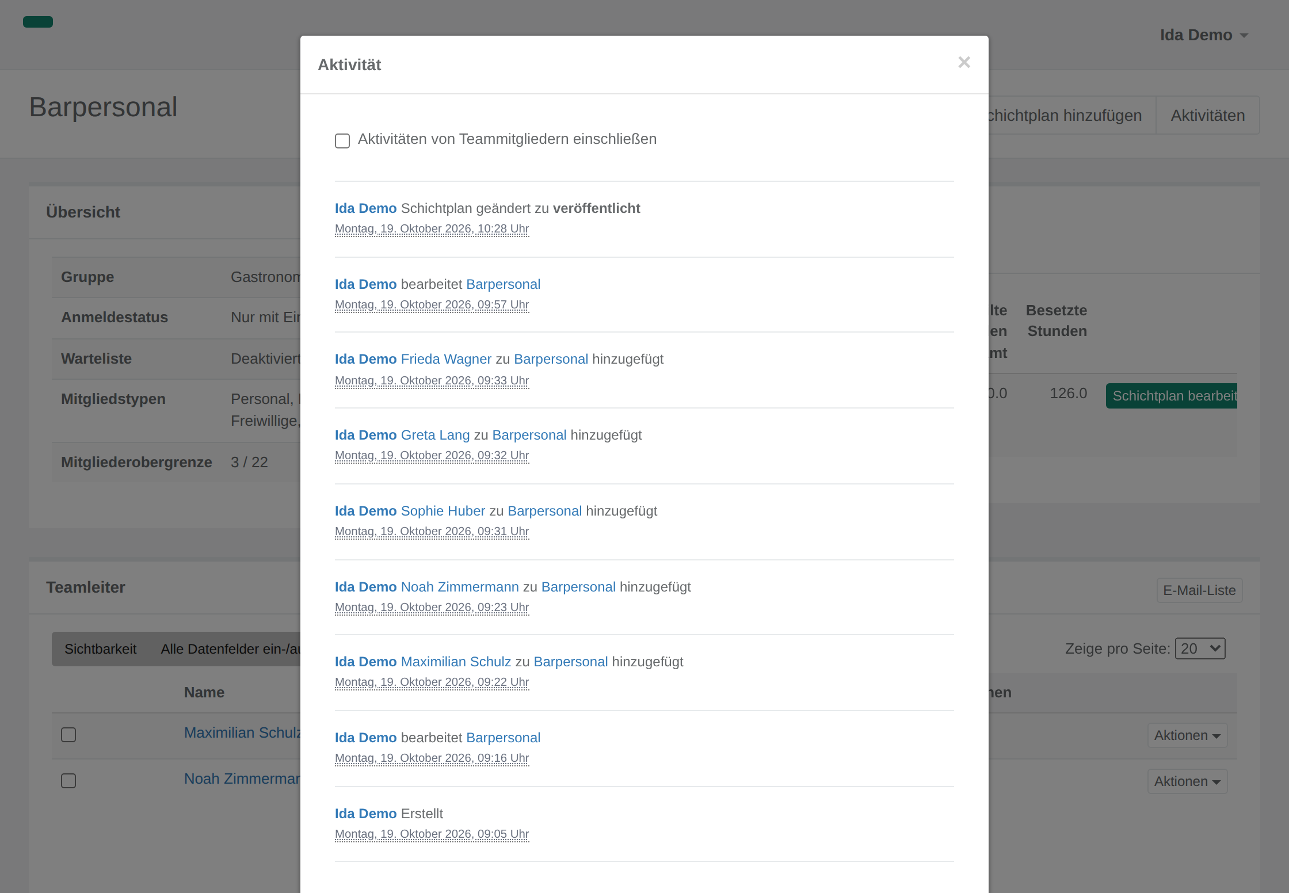The image size is (1289, 893).
Task: Open Zeige pro Seite dropdown showing 20
Action: 1200,648
